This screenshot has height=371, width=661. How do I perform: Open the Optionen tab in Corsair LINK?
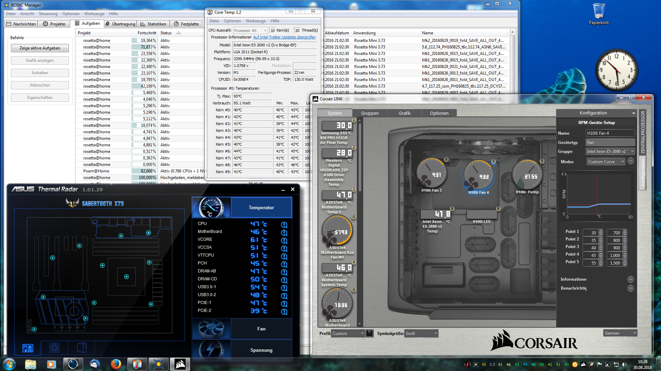click(x=439, y=113)
